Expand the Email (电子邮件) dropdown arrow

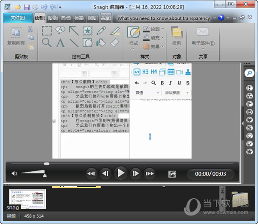pos(203,49)
